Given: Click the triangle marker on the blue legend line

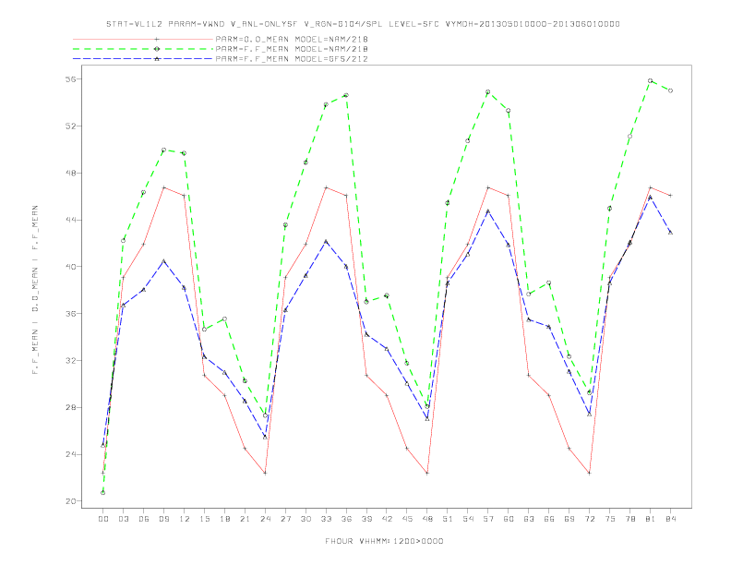Looking at the screenshot, I should click(x=157, y=59).
